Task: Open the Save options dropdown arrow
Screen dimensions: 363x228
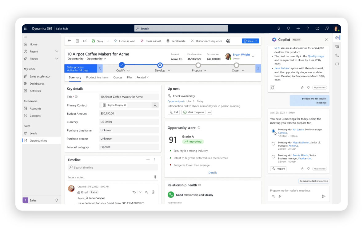Action: [108, 41]
